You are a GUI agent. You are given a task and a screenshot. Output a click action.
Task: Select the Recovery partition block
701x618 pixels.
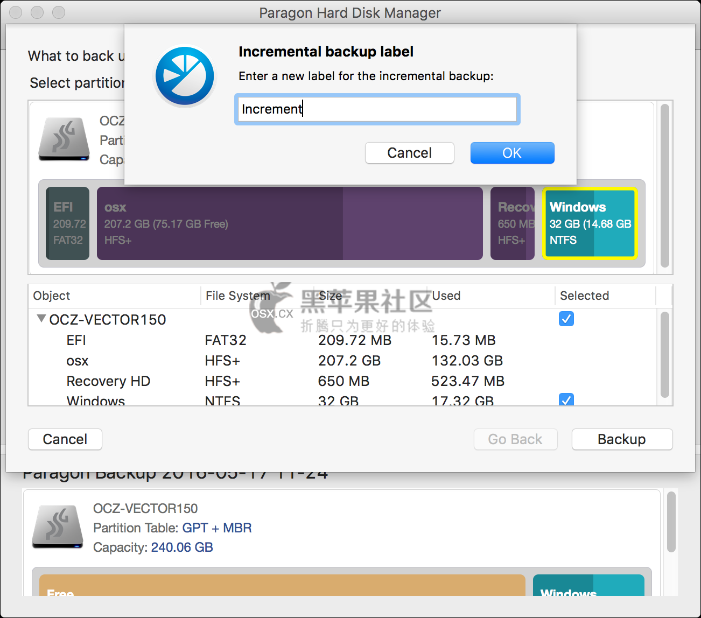(x=513, y=223)
